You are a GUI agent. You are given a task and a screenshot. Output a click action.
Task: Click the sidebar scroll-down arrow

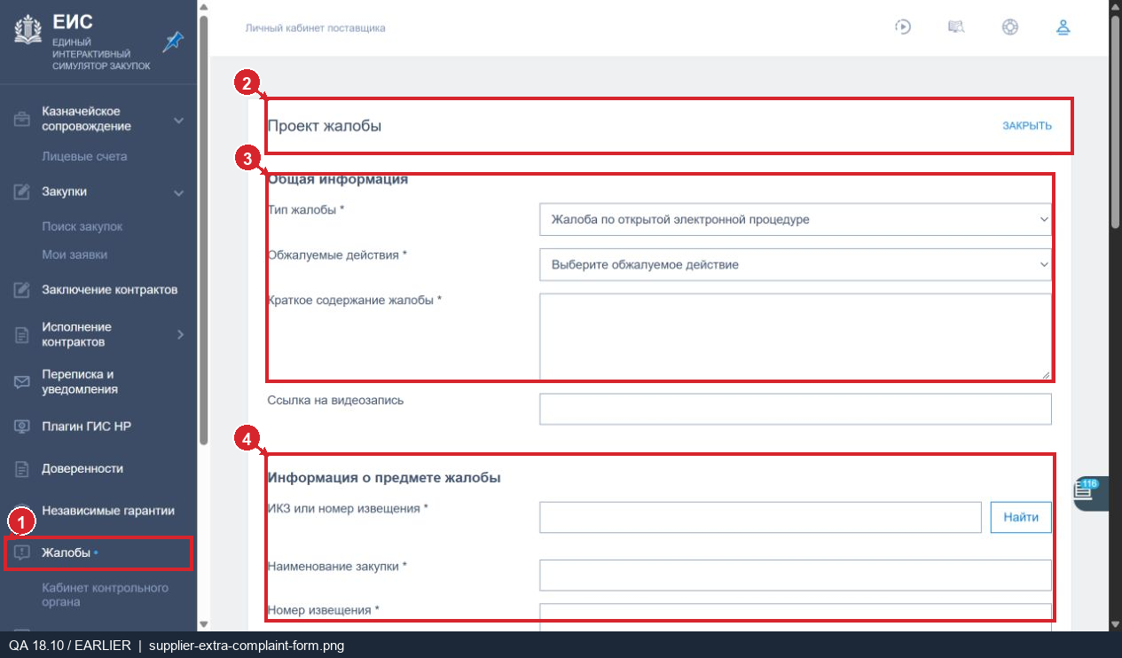[203, 624]
